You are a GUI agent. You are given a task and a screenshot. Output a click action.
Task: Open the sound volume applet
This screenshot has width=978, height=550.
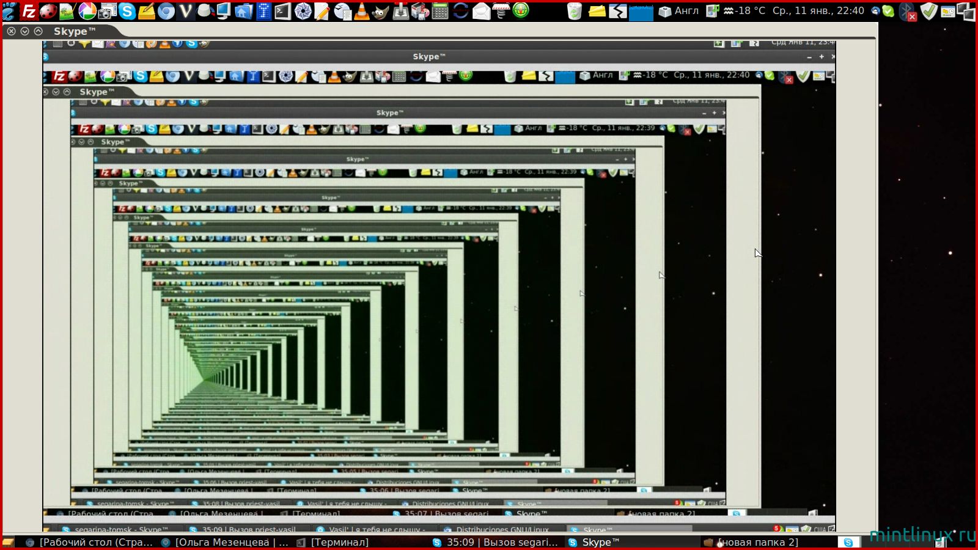712,11
